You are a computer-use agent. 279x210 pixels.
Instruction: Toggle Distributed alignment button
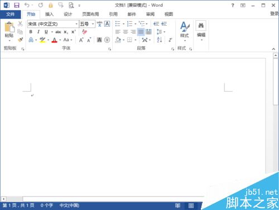coord(148,32)
